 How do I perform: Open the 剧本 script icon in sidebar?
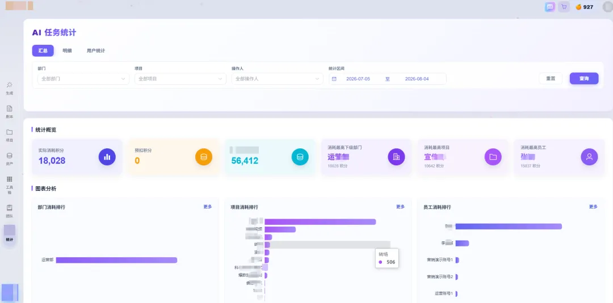click(10, 108)
